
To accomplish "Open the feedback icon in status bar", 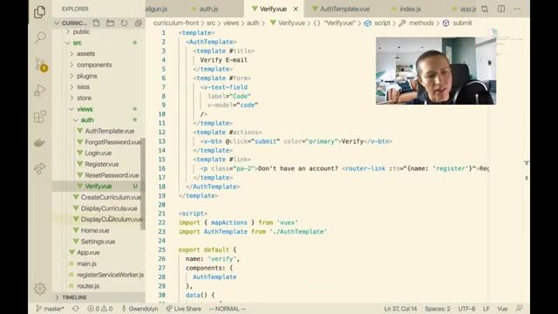I will click(x=520, y=308).
